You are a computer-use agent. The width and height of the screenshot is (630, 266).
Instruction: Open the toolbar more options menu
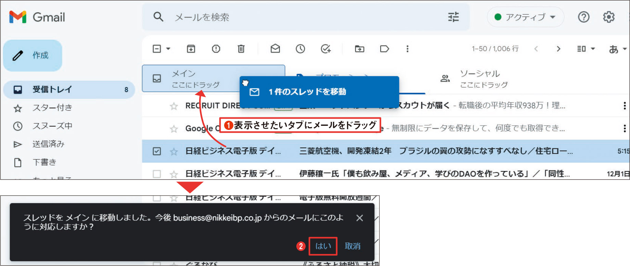tap(407, 49)
